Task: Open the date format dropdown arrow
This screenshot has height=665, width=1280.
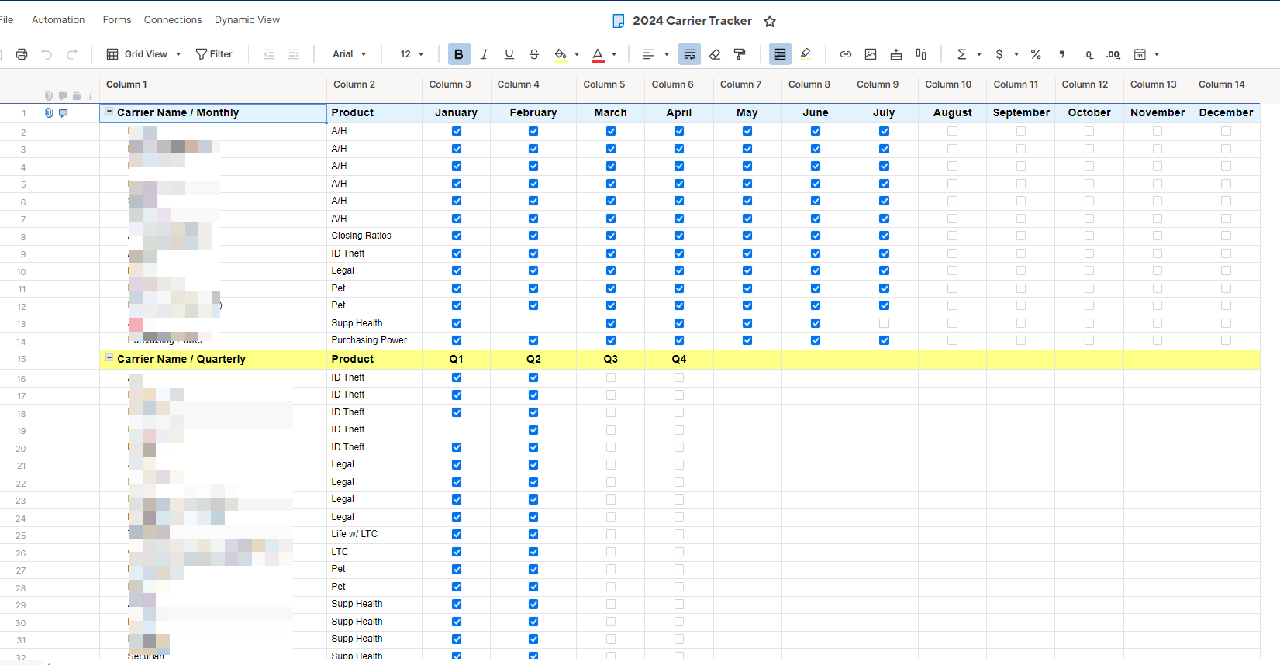Action: [1157, 54]
